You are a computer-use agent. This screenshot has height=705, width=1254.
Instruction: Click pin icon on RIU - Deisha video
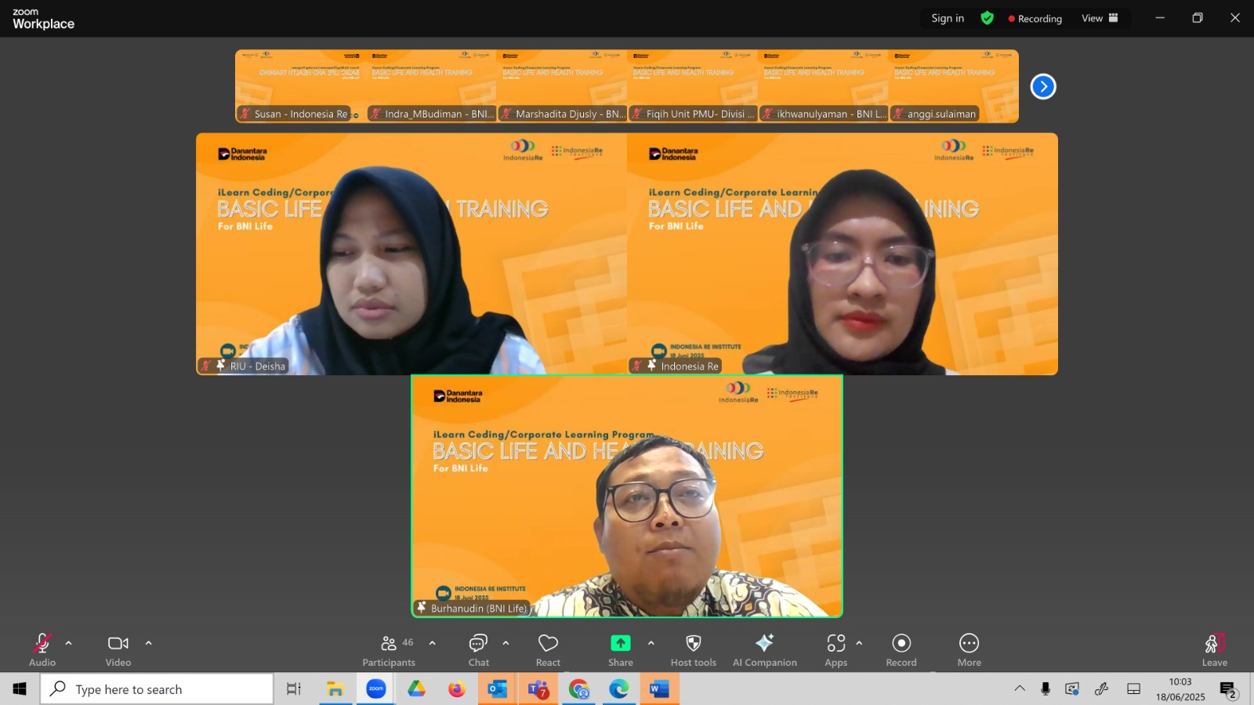point(220,366)
